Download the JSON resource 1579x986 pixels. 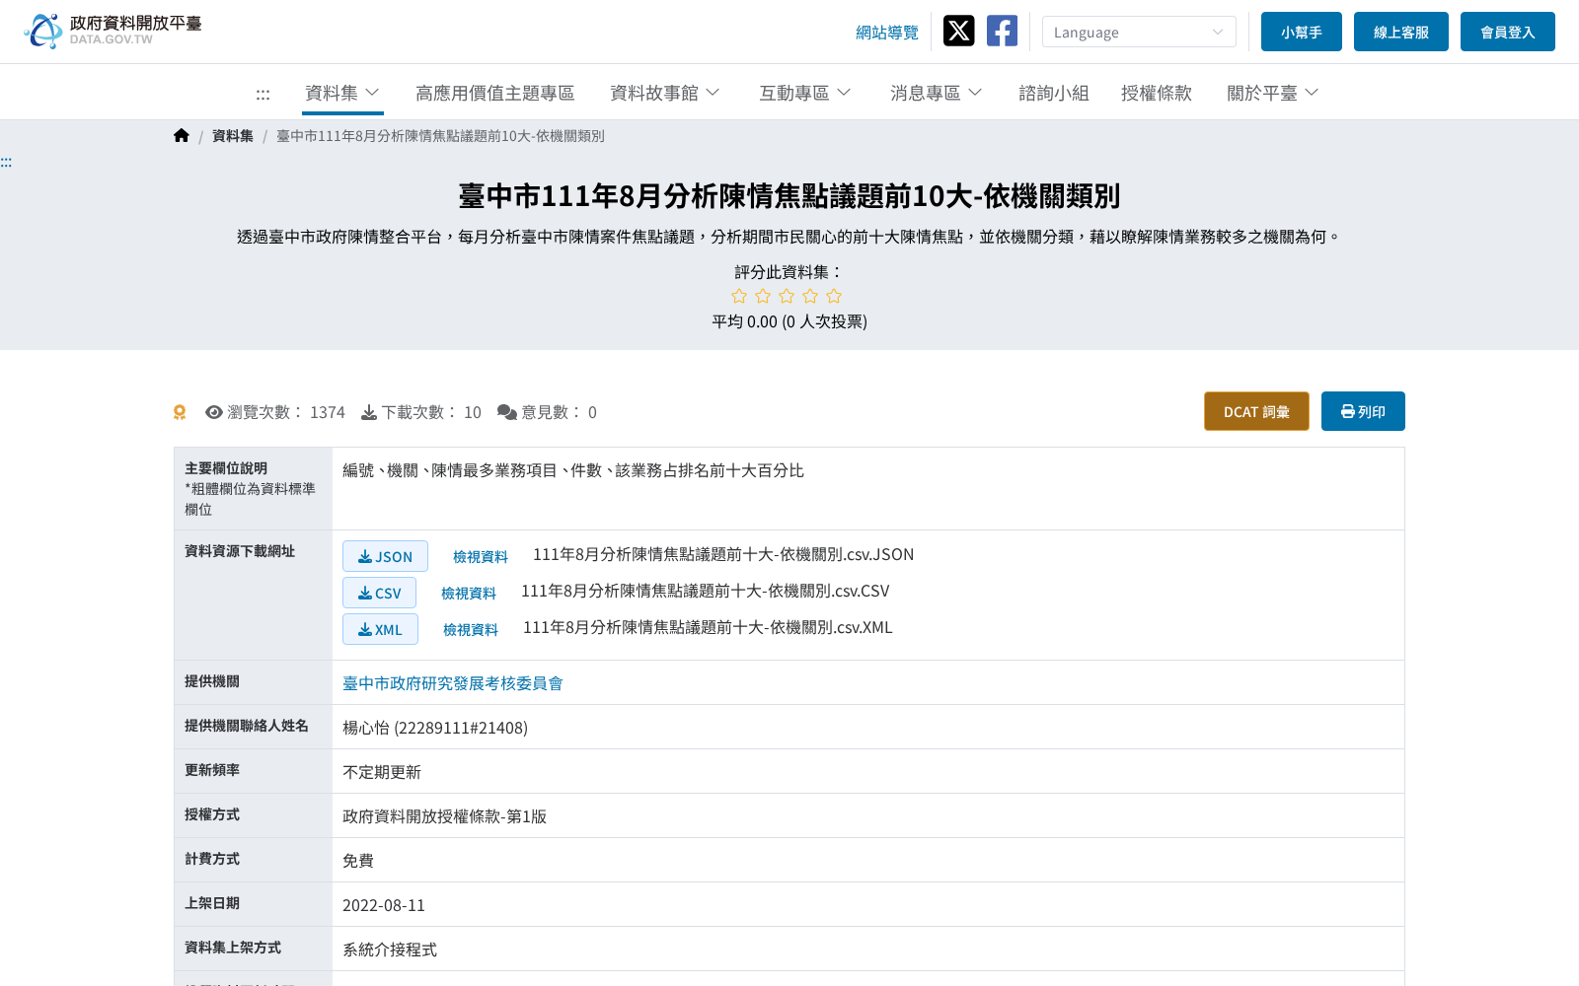tap(385, 556)
